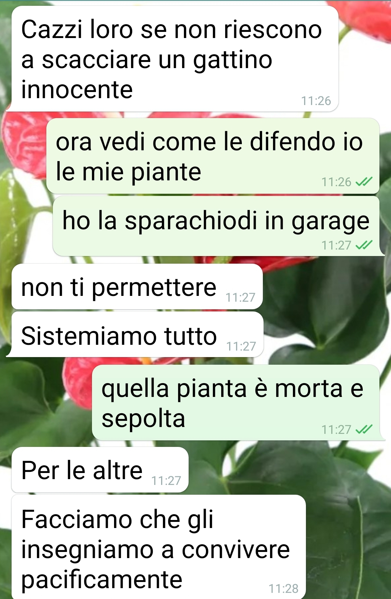
Task: Select the 'ora vedi come le difendo' bubble
Action: click(213, 156)
